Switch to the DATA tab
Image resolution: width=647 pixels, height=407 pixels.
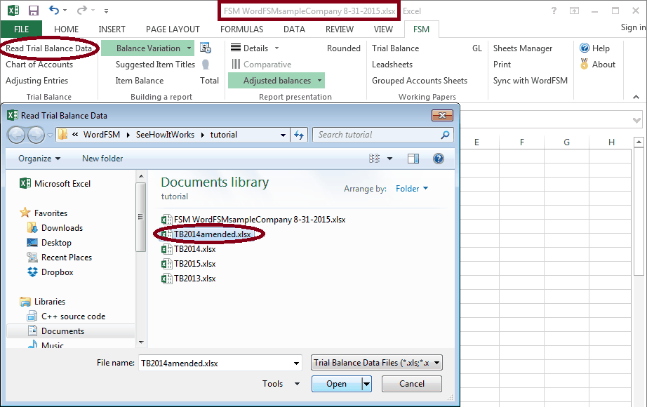(x=294, y=29)
